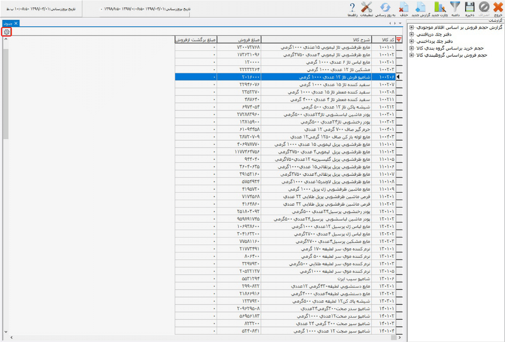This screenshot has width=505, height=342.
Task: Open the tab list dropdown arrow above grid
Action: 400,23
